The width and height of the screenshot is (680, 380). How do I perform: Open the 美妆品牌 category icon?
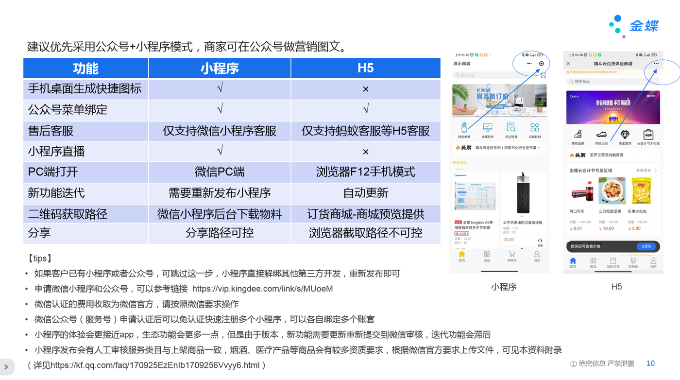click(x=578, y=138)
